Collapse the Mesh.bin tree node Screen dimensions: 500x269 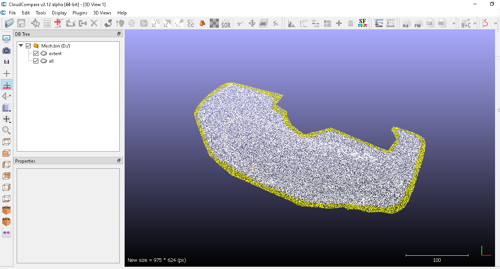click(x=21, y=46)
